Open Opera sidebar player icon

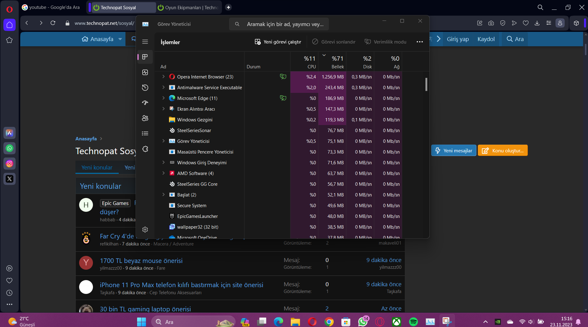[x=10, y=268]
